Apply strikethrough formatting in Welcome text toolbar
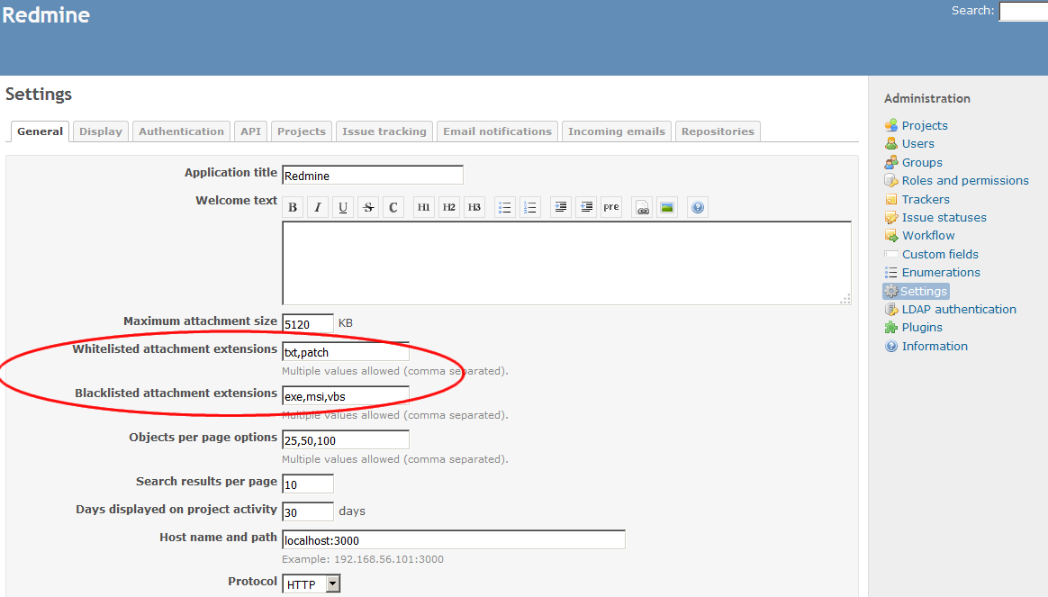Image resolution: width=1048 pixels, height=597 pixels. pyautogui.click(x=368, y=207)
